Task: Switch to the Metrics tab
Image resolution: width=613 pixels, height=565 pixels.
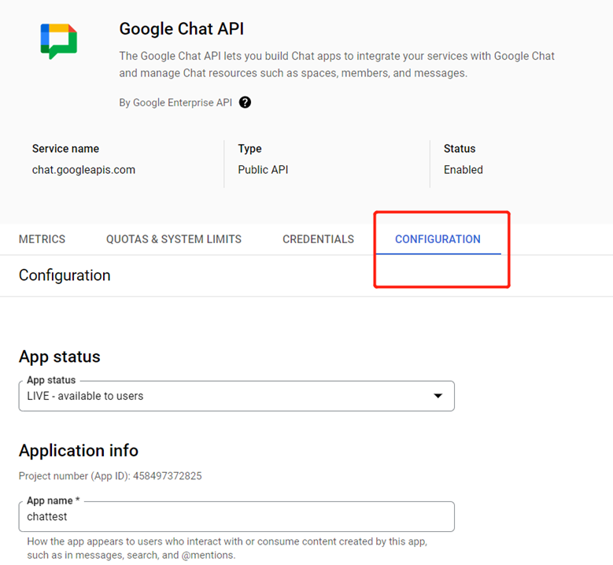Action: coord(42,239)
